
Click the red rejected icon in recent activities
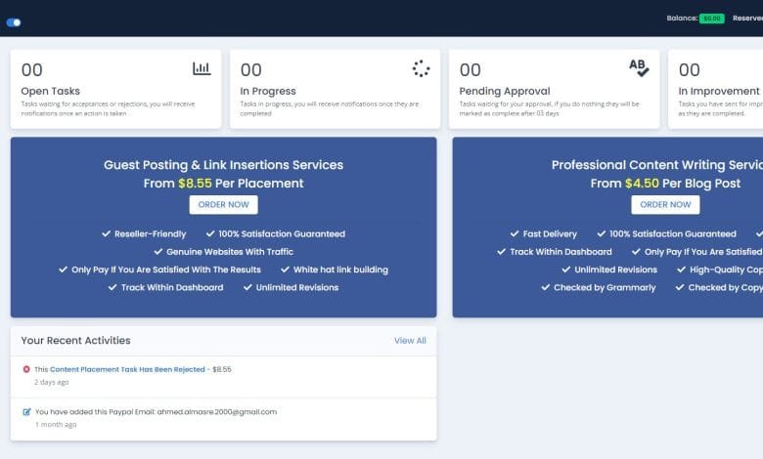click(26, 369)
